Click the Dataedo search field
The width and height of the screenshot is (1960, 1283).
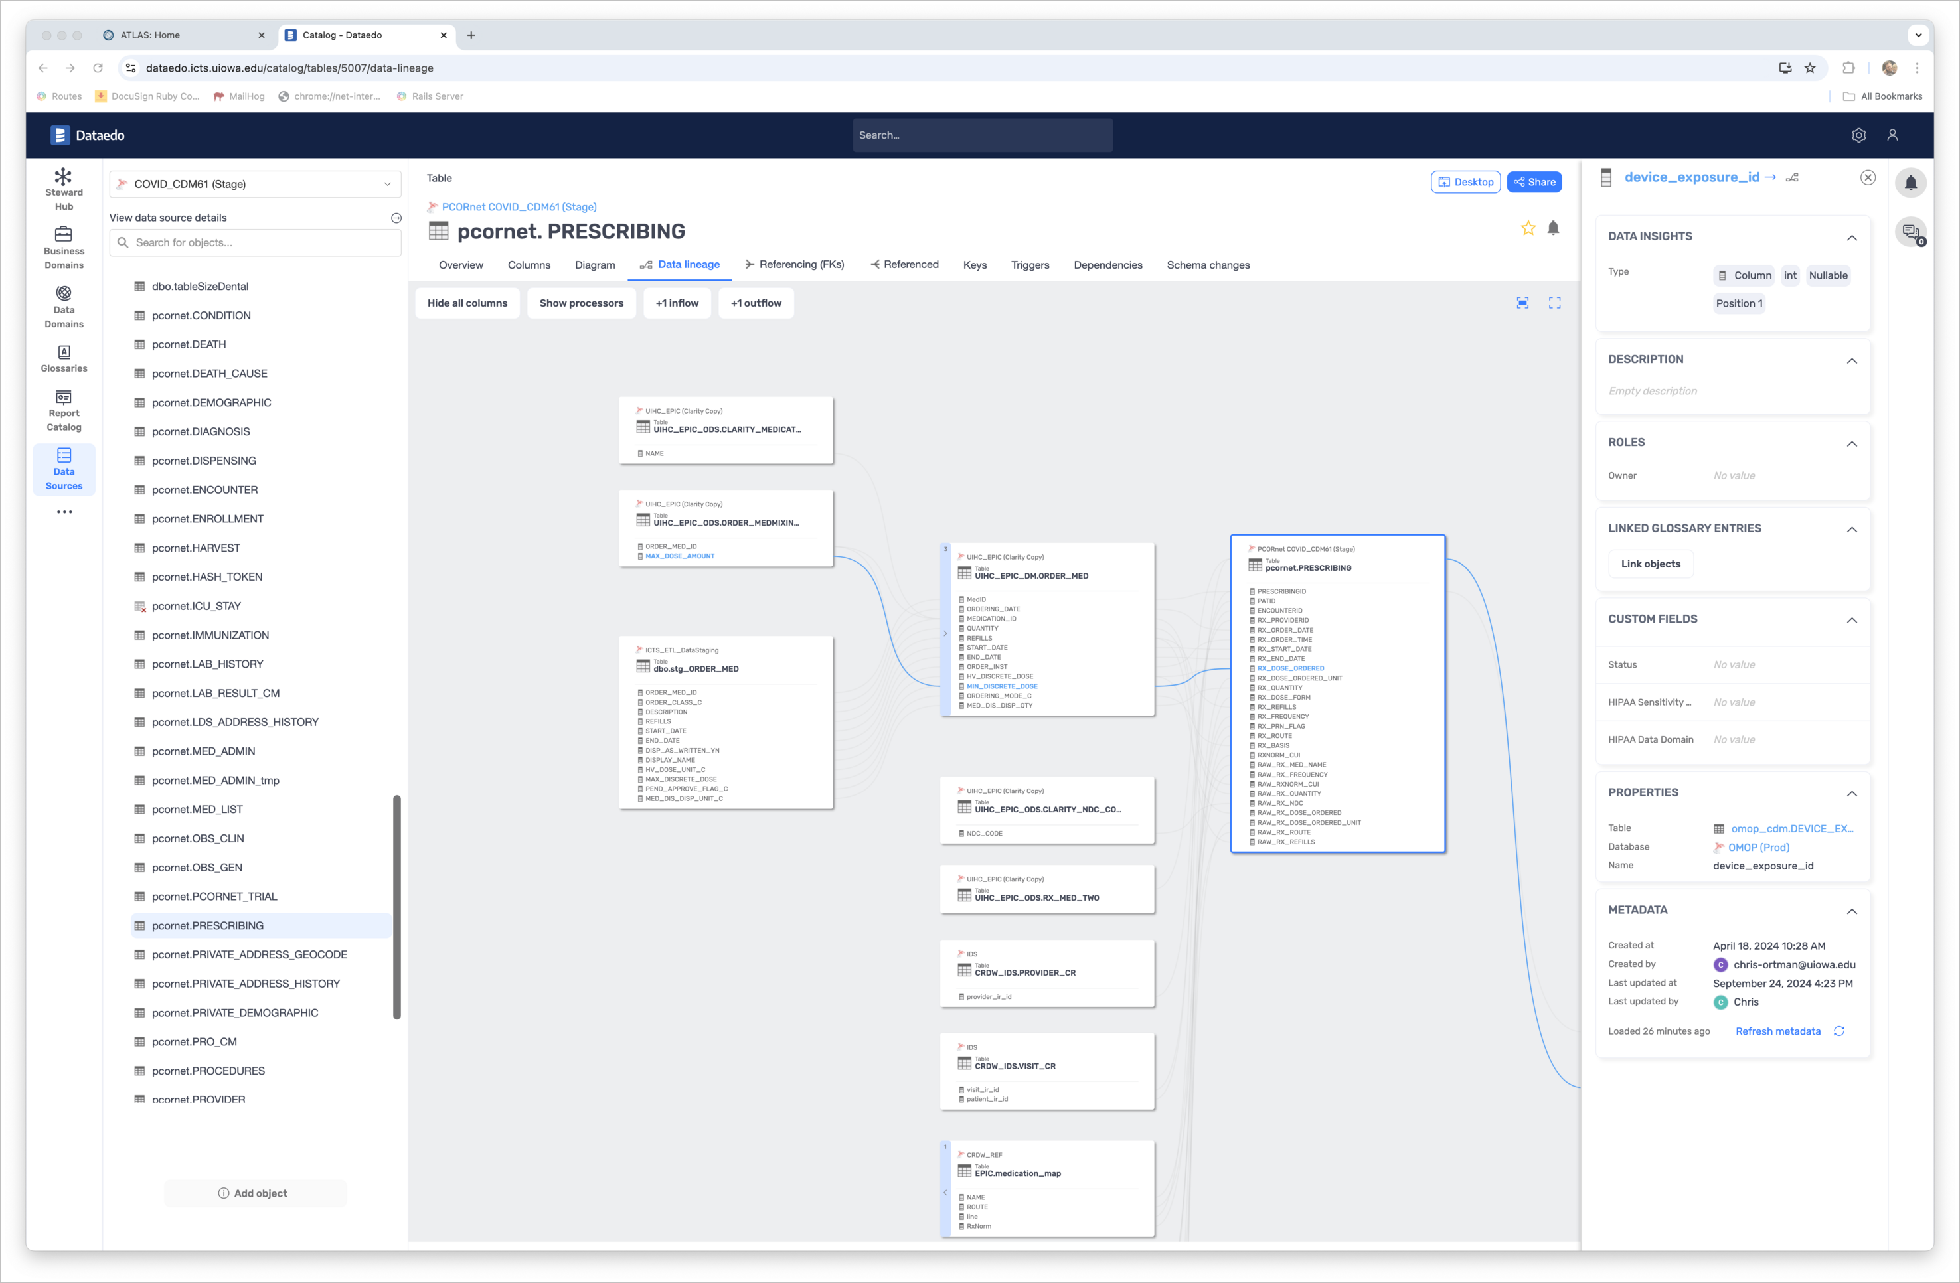(983, 135)
